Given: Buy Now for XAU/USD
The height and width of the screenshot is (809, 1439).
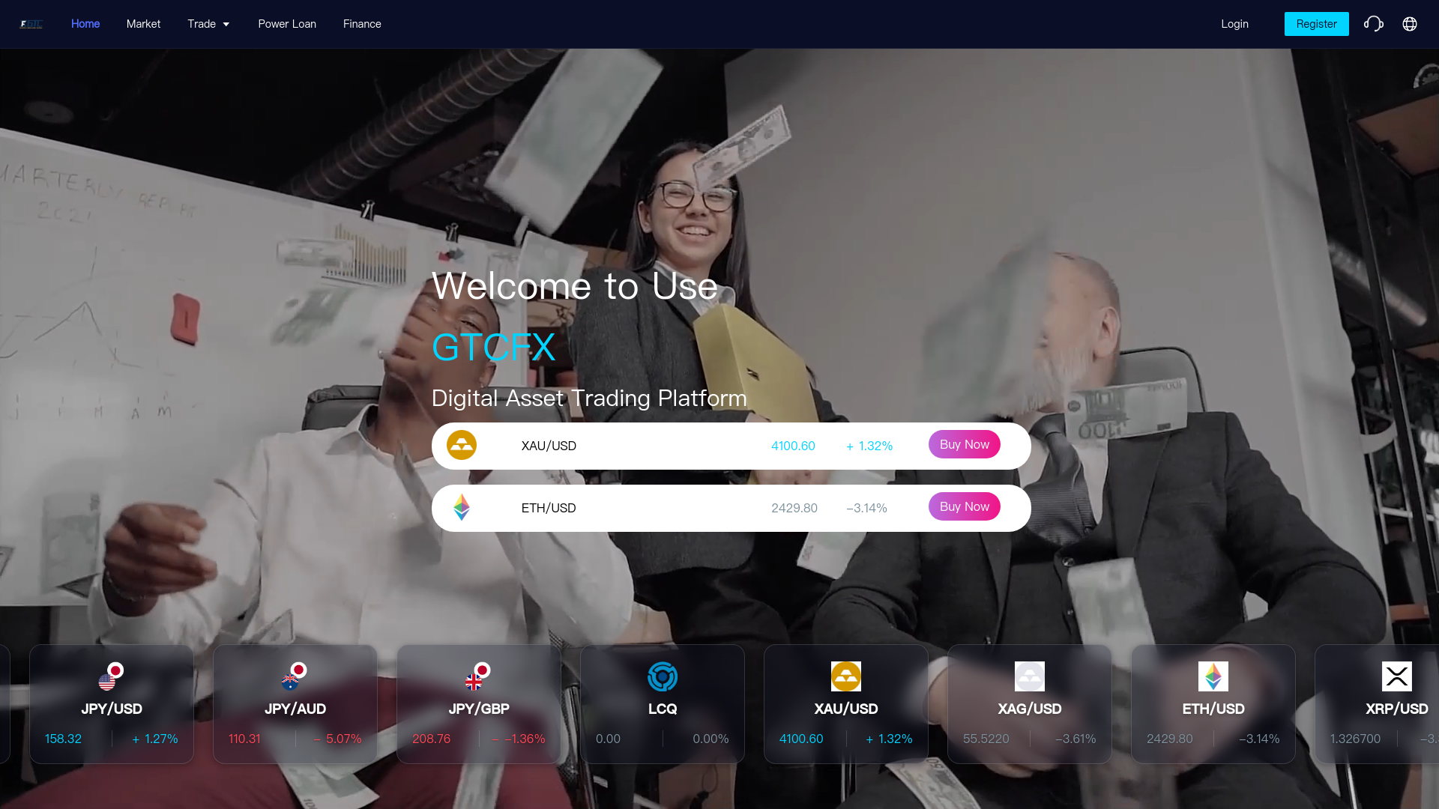Looking at the screenshot, I should 964,444.
